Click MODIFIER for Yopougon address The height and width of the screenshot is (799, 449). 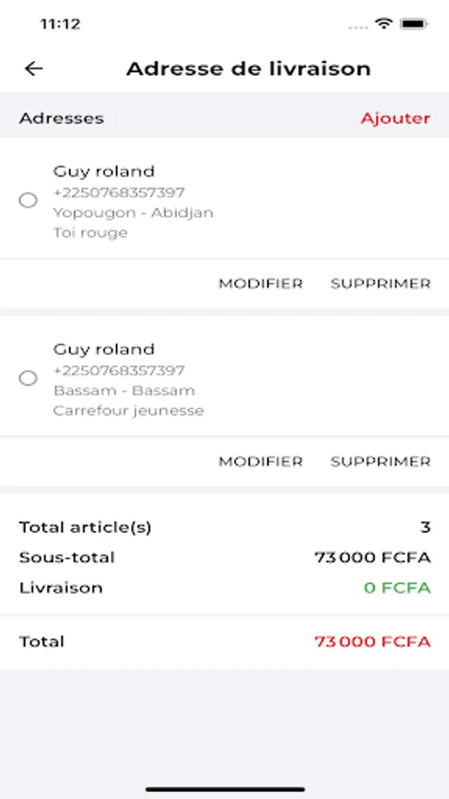[261, 283]
